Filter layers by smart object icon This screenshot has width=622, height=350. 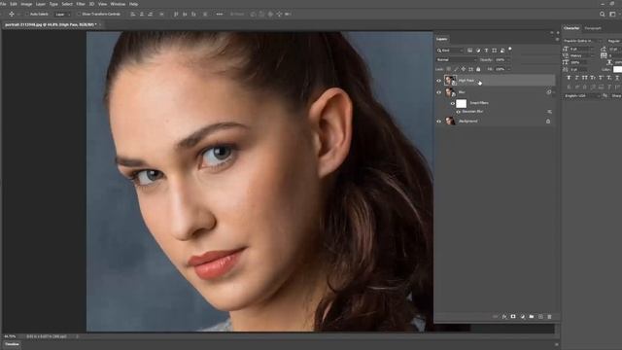tap(502, 51)
